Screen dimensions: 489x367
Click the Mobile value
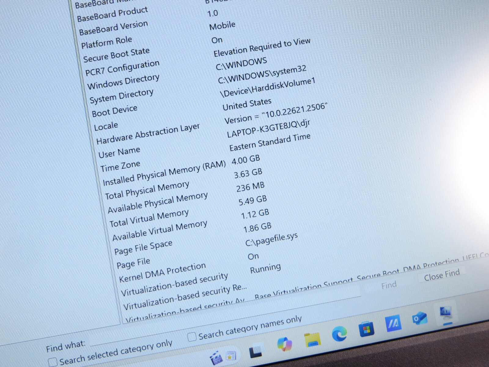pos(222,25)
